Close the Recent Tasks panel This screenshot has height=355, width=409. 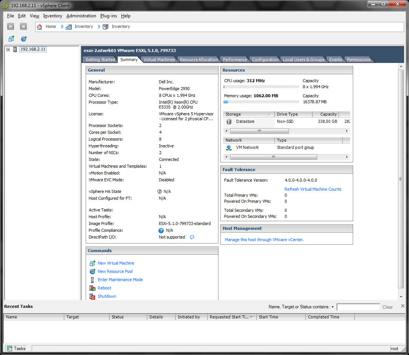point(403,306)
